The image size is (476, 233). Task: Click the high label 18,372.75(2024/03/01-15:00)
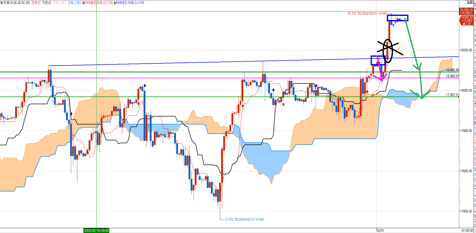[x=367, y=13]
